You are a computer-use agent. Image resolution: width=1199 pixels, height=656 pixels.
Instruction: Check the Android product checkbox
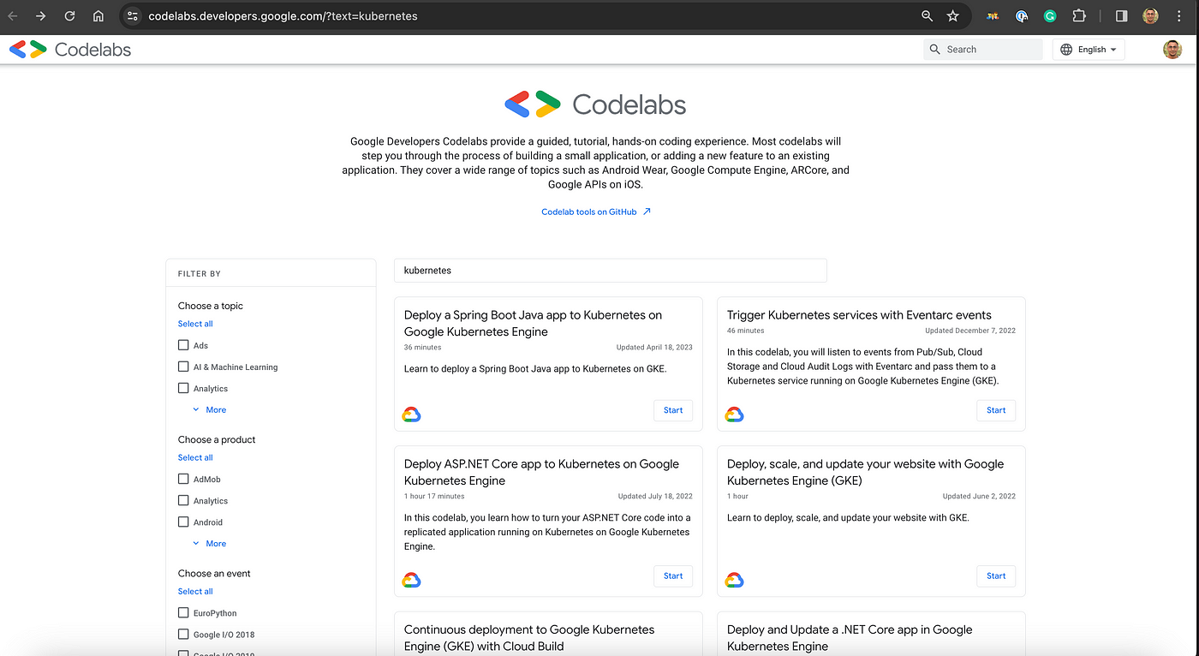tap(183, 522)
